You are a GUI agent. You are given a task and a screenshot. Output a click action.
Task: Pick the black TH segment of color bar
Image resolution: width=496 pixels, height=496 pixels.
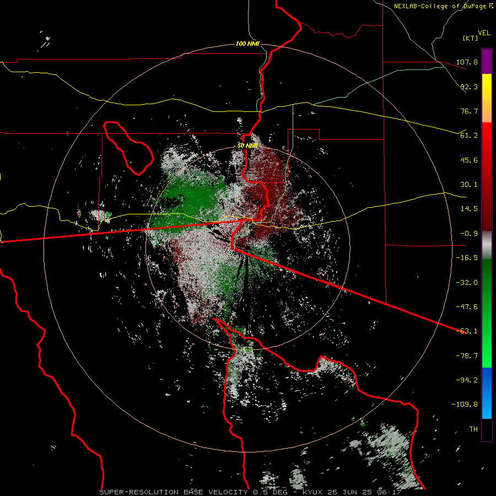coord(487,430)
